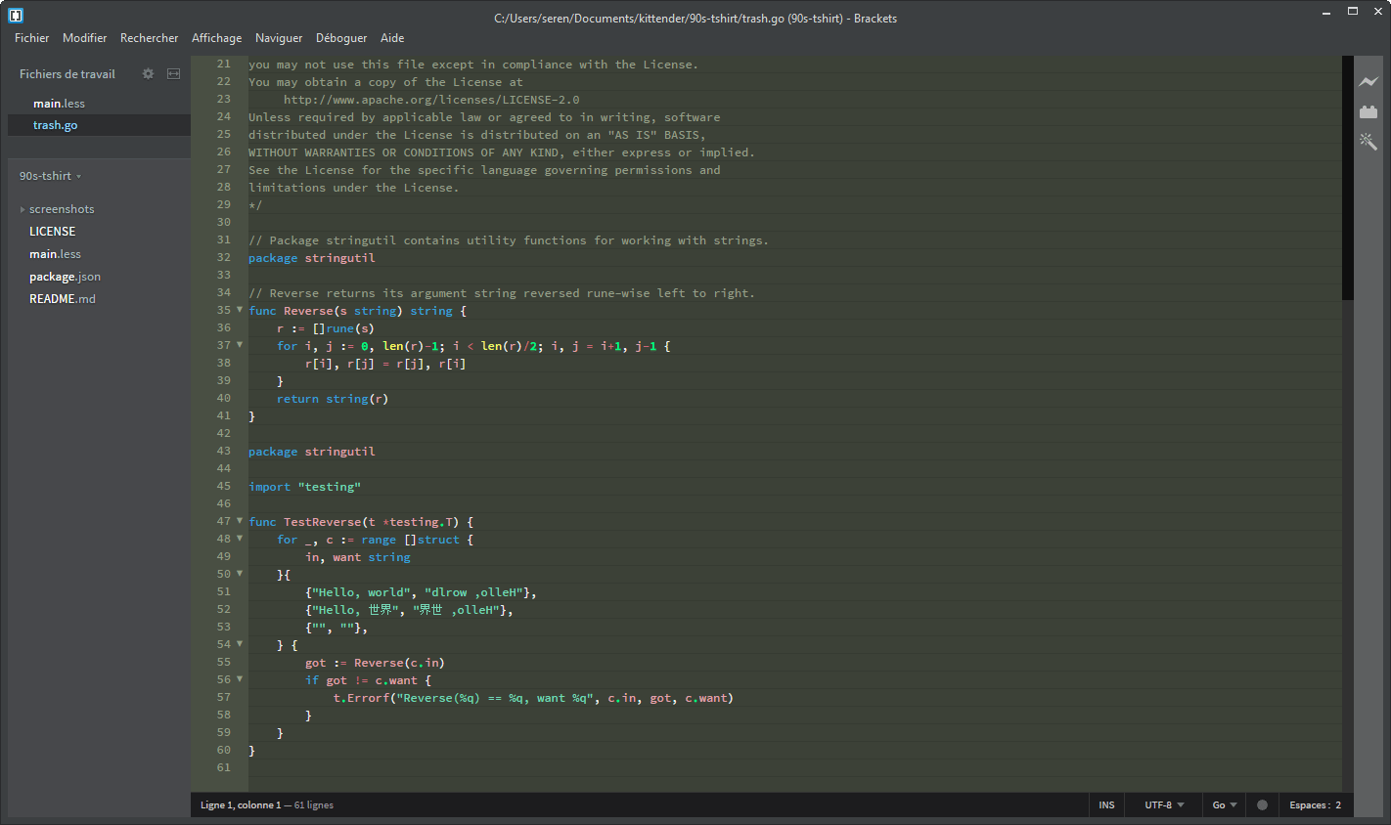Close the Brackets window
The width and height of the screenshot is (1391, 825).
point(1377,12)
